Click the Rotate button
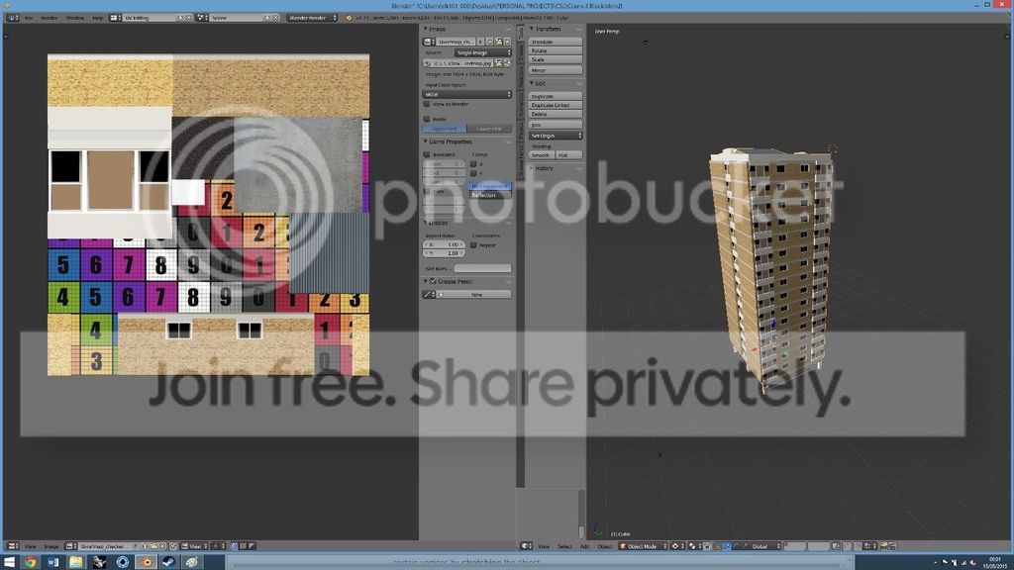The height and width of the screenshot is (570, 1014). (x=556, y=50)
